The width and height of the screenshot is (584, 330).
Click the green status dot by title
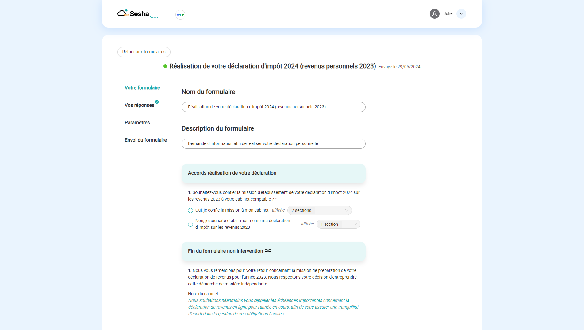165,66
